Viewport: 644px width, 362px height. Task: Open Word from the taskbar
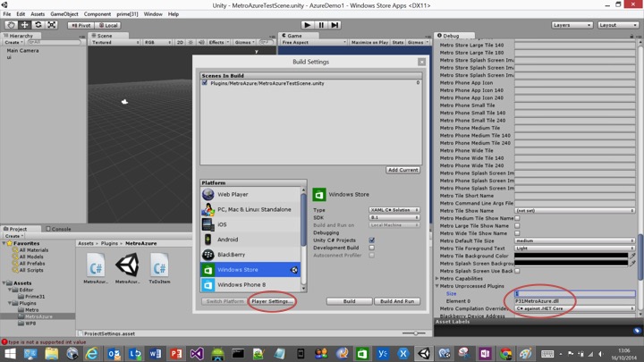[156, 353]
